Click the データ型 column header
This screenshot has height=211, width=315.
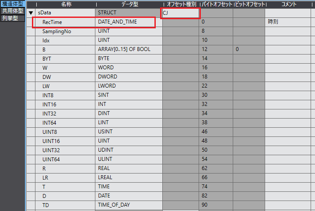pos(129,4)
